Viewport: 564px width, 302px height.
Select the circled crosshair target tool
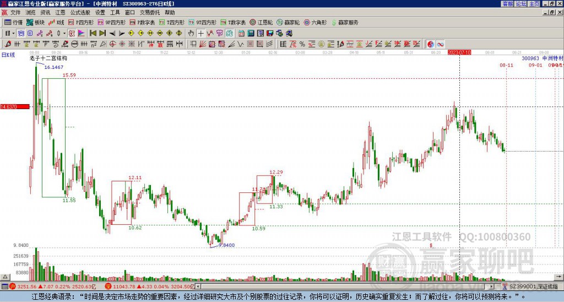tap(112, 44)
